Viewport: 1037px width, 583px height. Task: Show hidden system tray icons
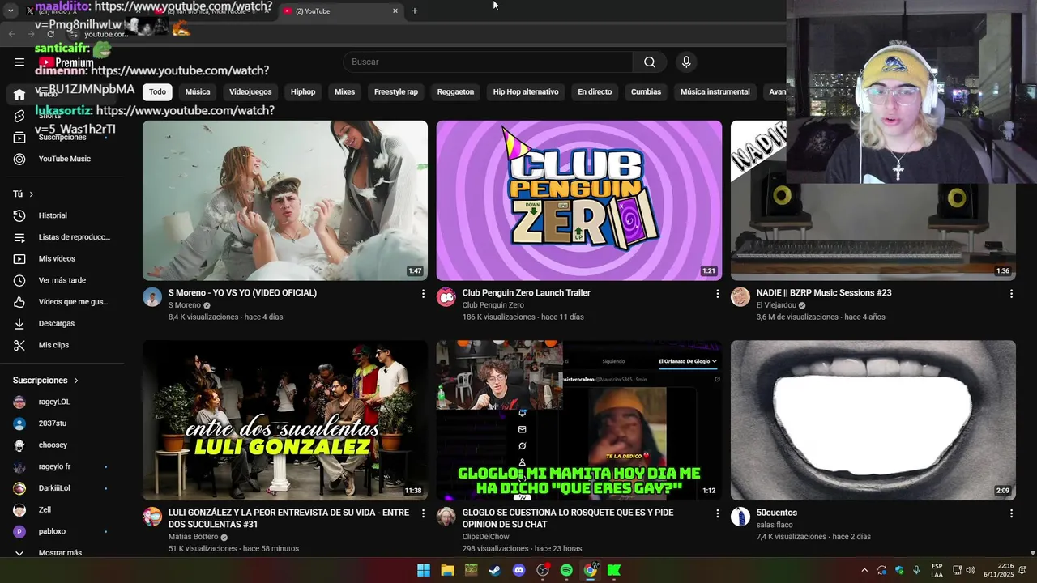pyautogui.click(x=864, y=570)
